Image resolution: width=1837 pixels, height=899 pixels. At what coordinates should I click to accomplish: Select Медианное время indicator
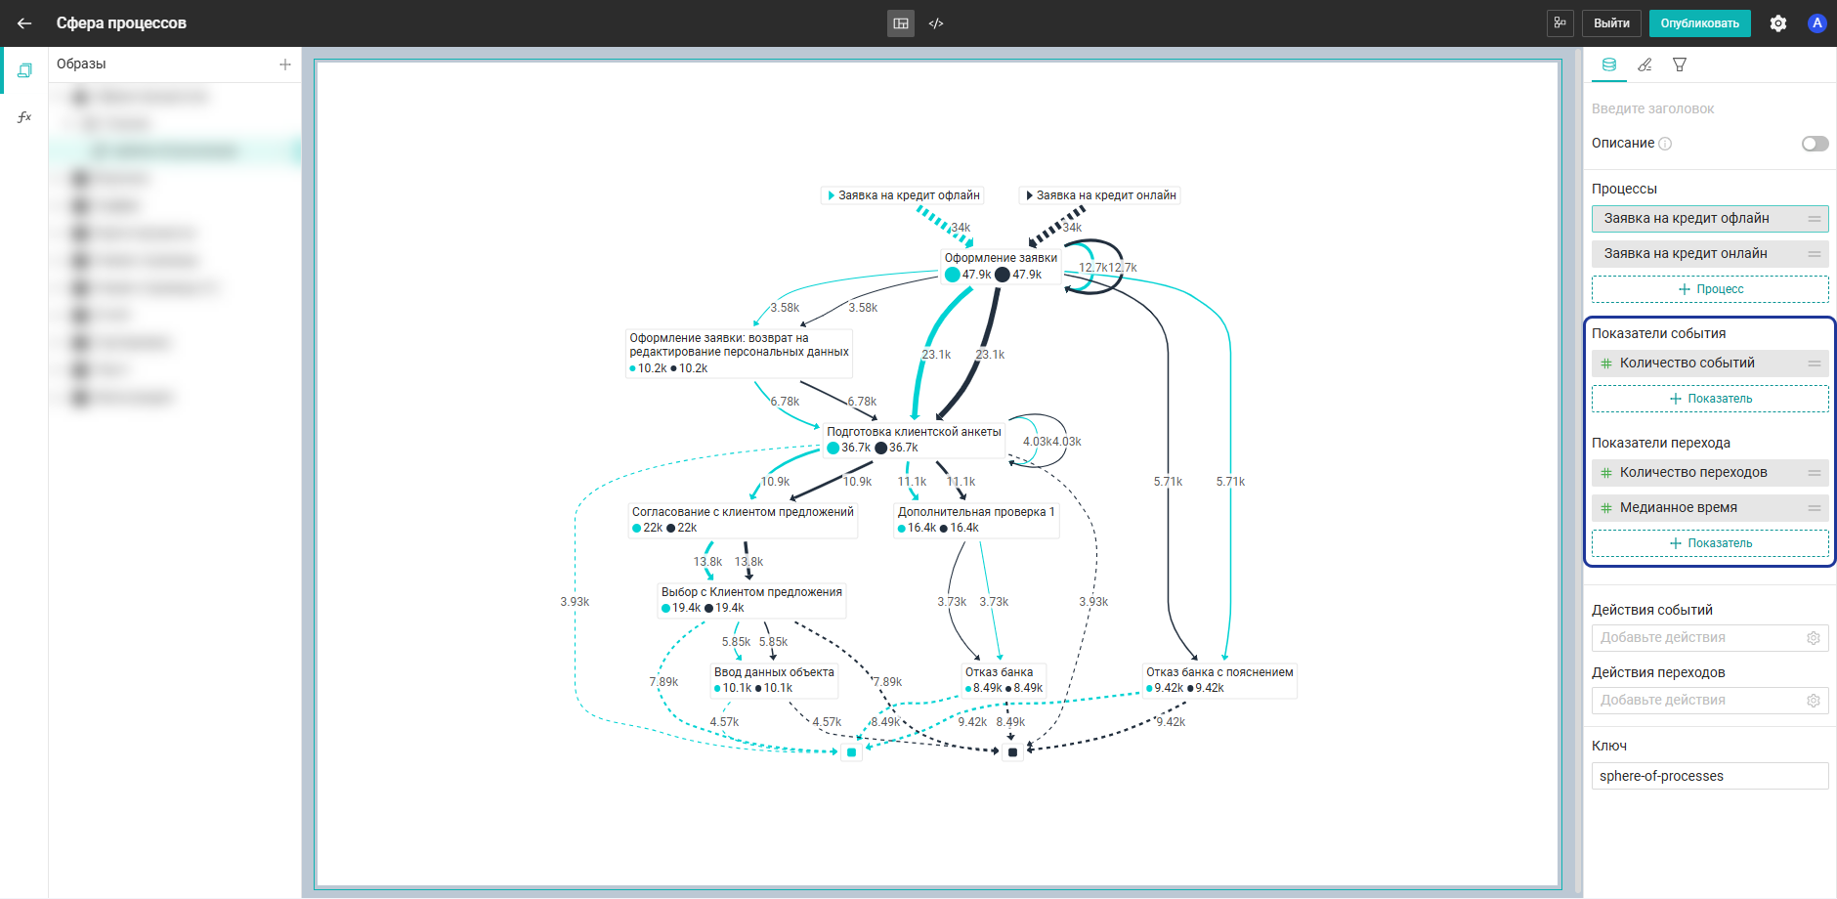(x=1710, y=508)
